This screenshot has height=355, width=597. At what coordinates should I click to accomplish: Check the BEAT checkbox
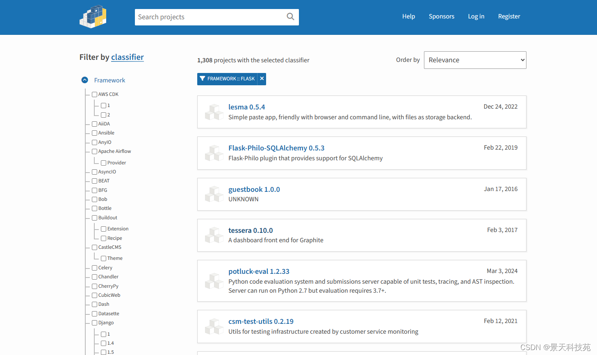point(95,181)
